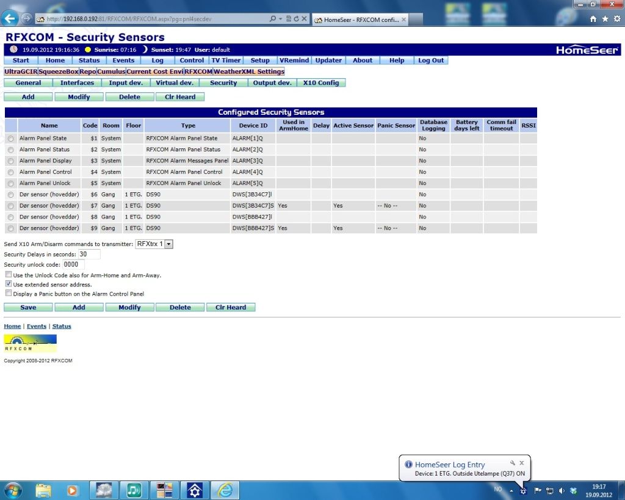Open the taskbar clock showing 19:17
This screenshot has height=500, width=625.
point(599,491)
